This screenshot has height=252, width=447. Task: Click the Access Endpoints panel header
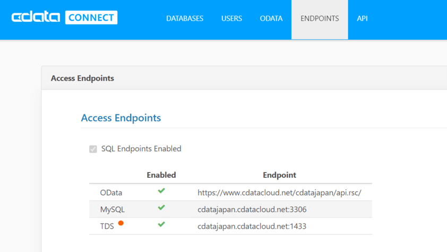tap(82, 78)
